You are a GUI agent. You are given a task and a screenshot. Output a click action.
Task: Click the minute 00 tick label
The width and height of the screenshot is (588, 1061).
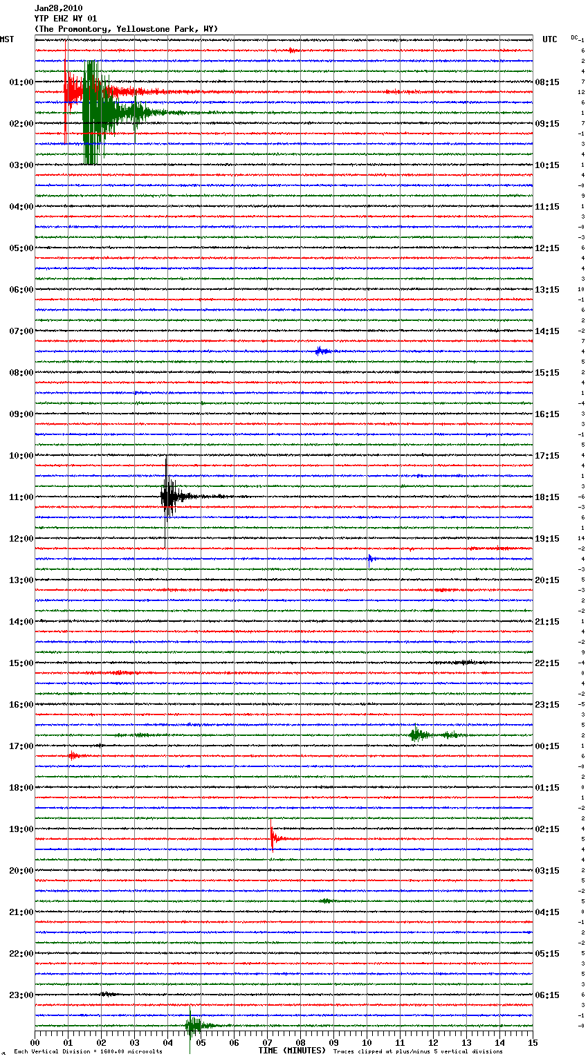[35, 1042]
